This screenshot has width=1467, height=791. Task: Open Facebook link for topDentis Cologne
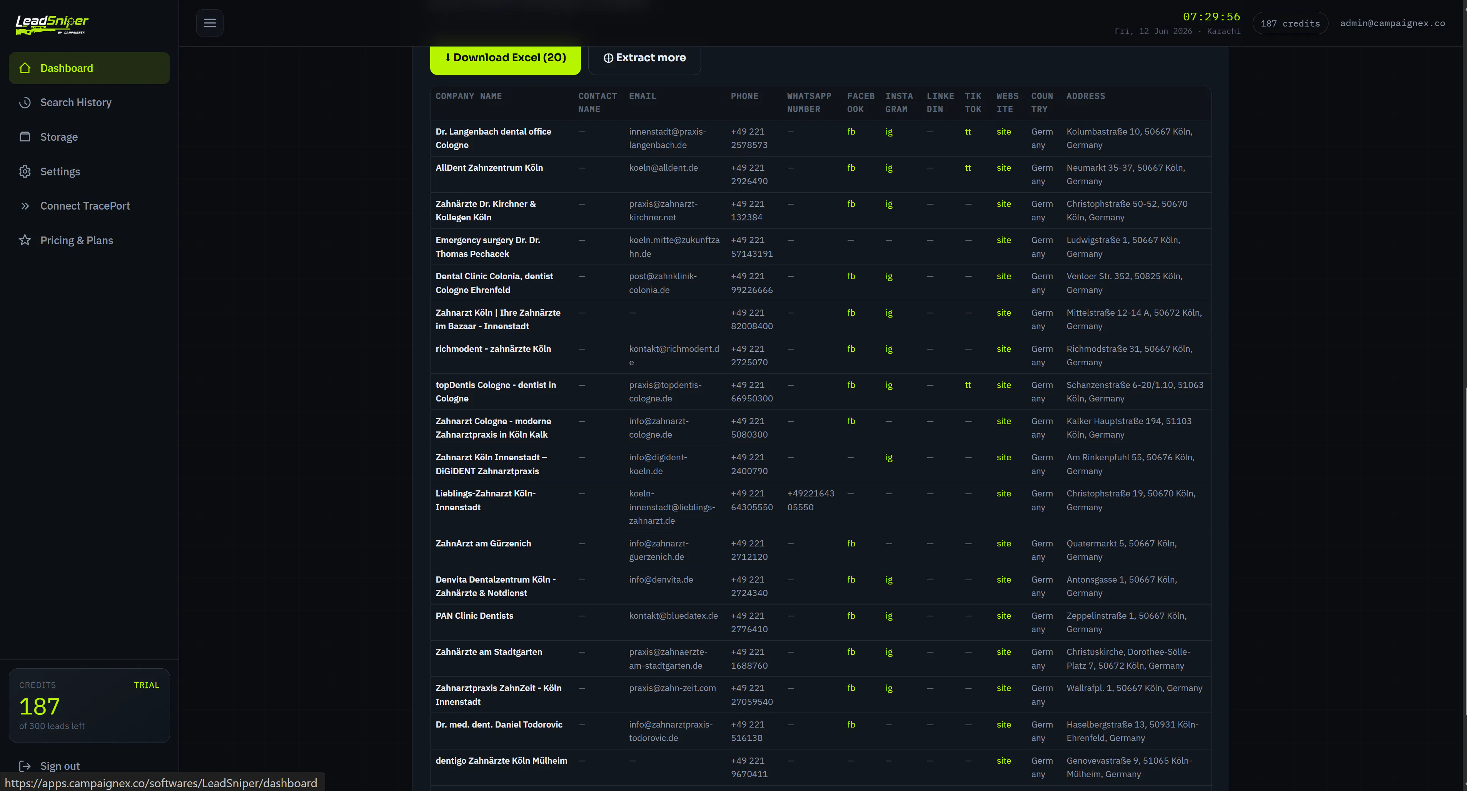point(851,385)
